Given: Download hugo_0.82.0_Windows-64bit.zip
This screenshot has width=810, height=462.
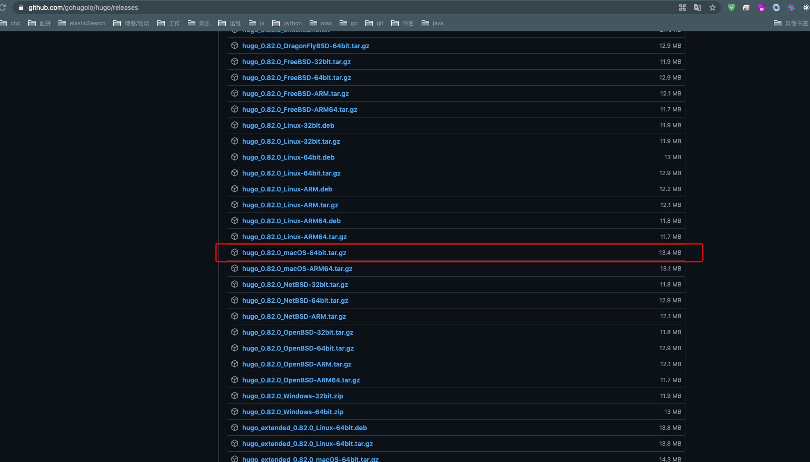Looking at the screenshot, I should [x=293, y=412].
